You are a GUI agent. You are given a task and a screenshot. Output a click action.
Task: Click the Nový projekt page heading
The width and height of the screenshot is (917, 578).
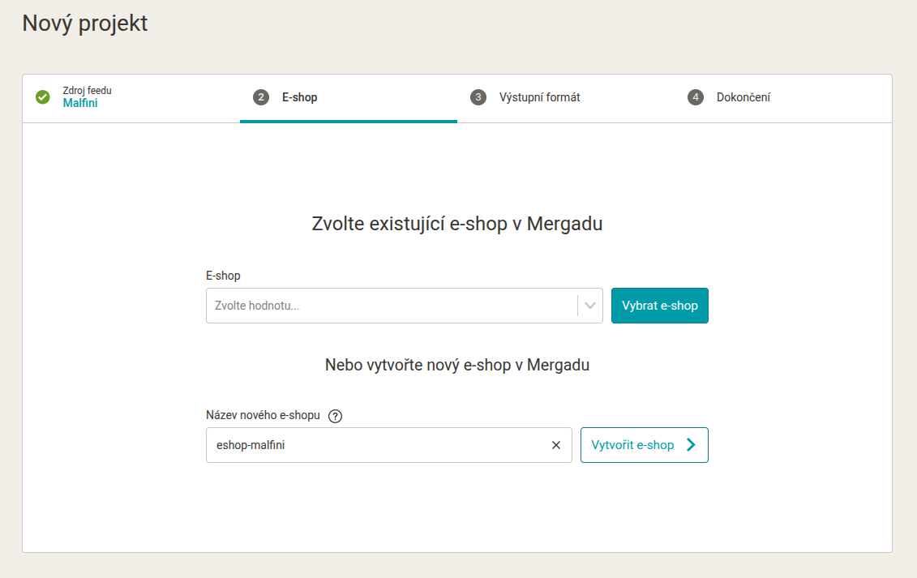(85, 24)
